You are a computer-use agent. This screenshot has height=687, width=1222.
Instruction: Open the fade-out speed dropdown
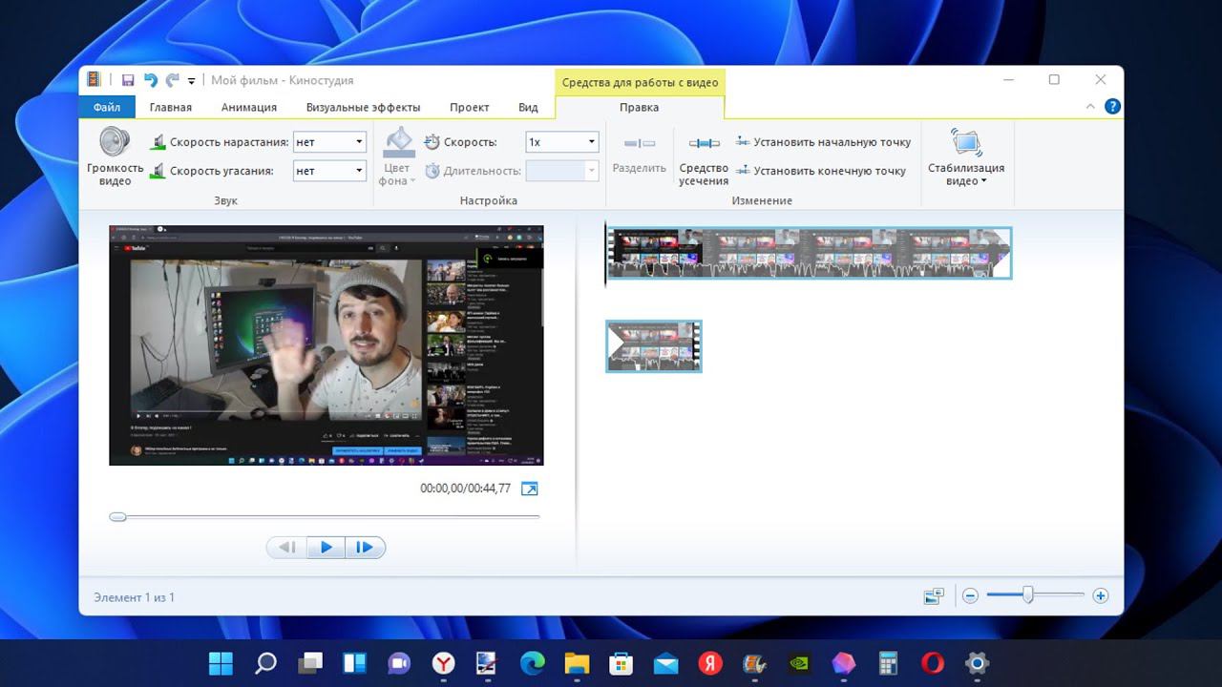point(359,171)
